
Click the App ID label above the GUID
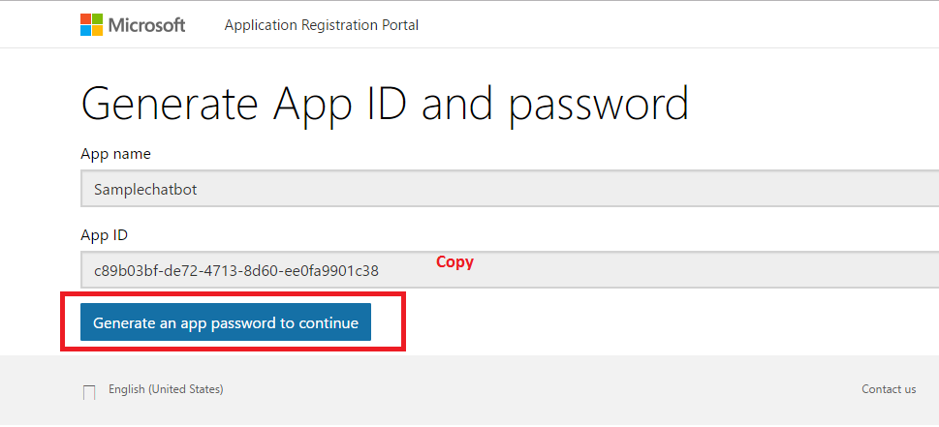(104, 235)
